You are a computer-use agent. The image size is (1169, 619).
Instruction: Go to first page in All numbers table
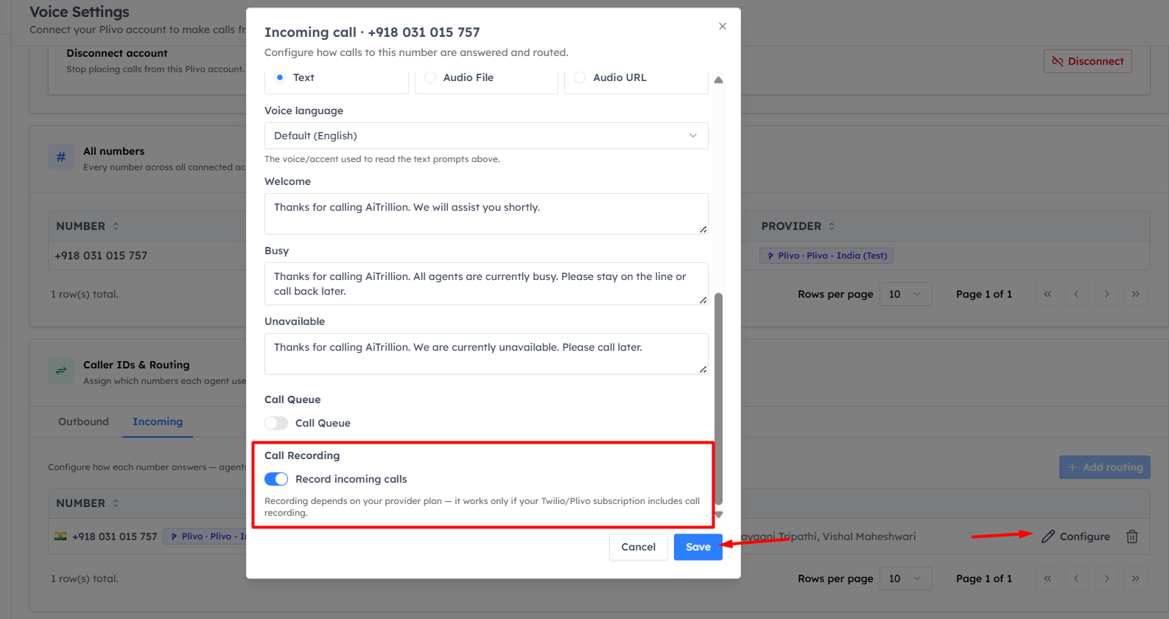tap(1047, 294)
